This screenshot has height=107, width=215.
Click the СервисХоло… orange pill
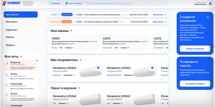55,22
